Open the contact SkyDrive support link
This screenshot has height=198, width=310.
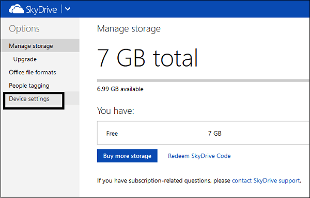pyautogui.click(x=266, y=180)
